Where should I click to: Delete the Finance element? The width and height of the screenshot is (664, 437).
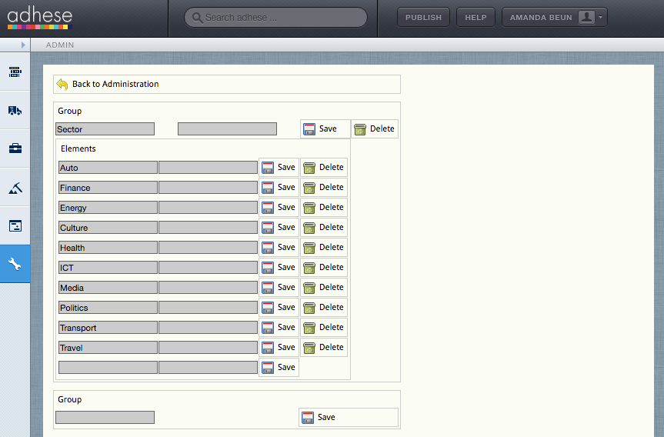[324, 188]
